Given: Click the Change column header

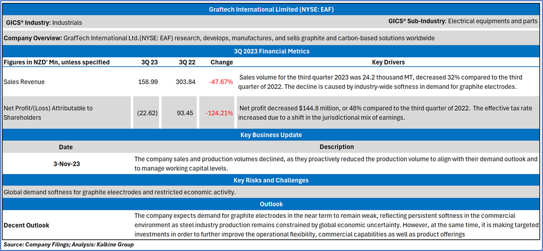Looking at the screenshot, I should coord(221,62).
